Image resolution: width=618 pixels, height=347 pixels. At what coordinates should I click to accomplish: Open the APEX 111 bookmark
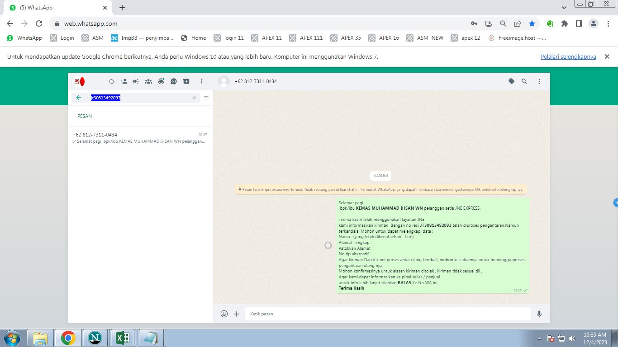click(x=306, y=38)
